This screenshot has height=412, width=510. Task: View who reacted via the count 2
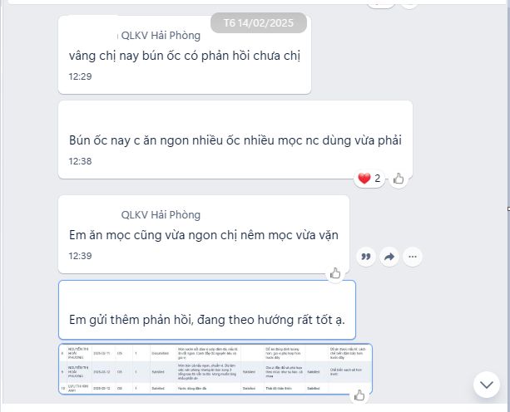[x=377, y=179]
